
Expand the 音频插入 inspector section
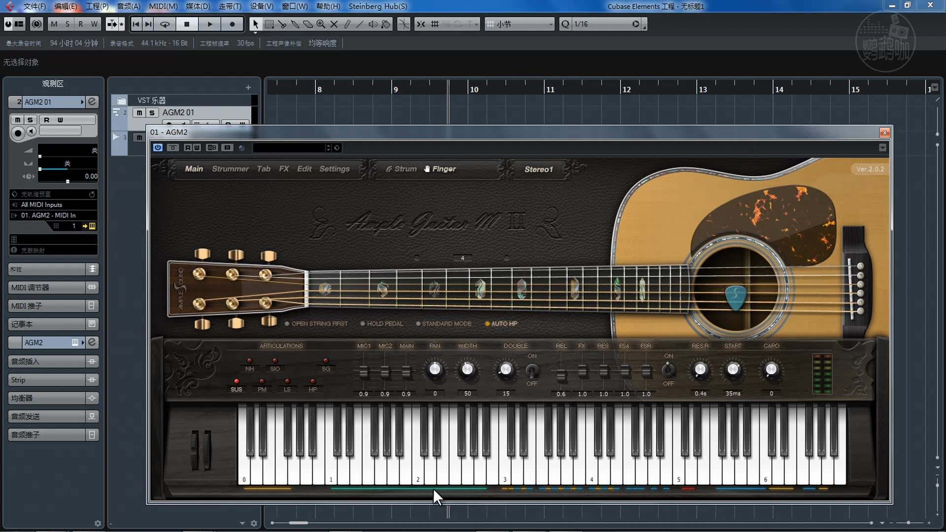[x=53, y=362]
